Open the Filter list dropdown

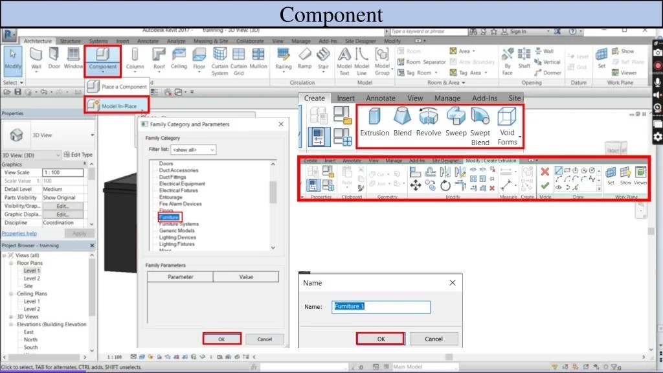click(x=193, y=150)
